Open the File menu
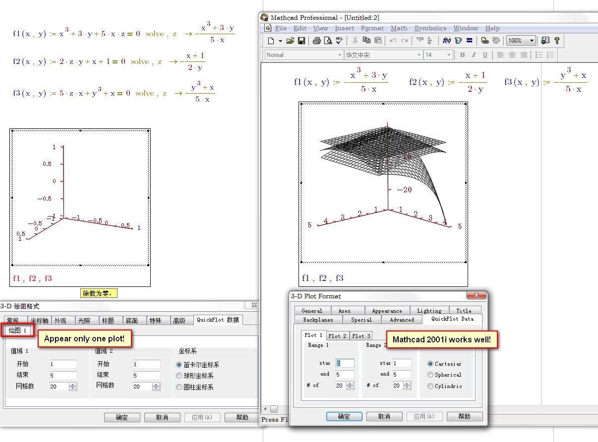598x442 pixels. coord(281,28)
